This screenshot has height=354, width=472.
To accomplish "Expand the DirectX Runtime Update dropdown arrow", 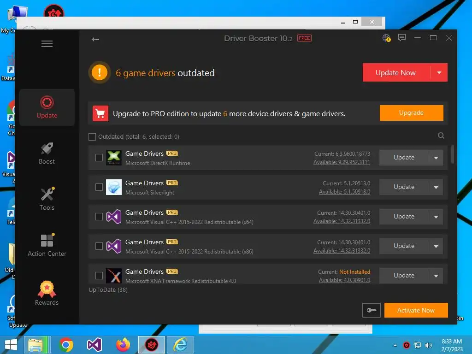I will pyautogui.click(x=436, y=158).
